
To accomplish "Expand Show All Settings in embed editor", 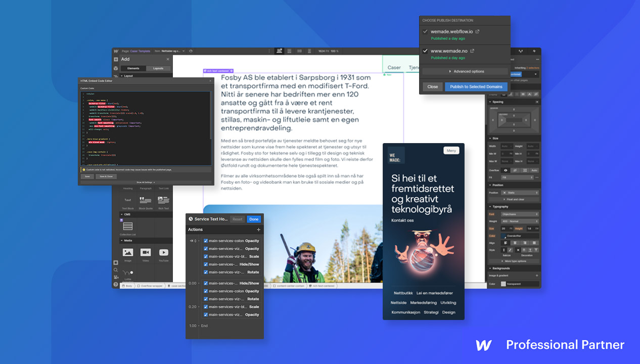I will (146, 182).
